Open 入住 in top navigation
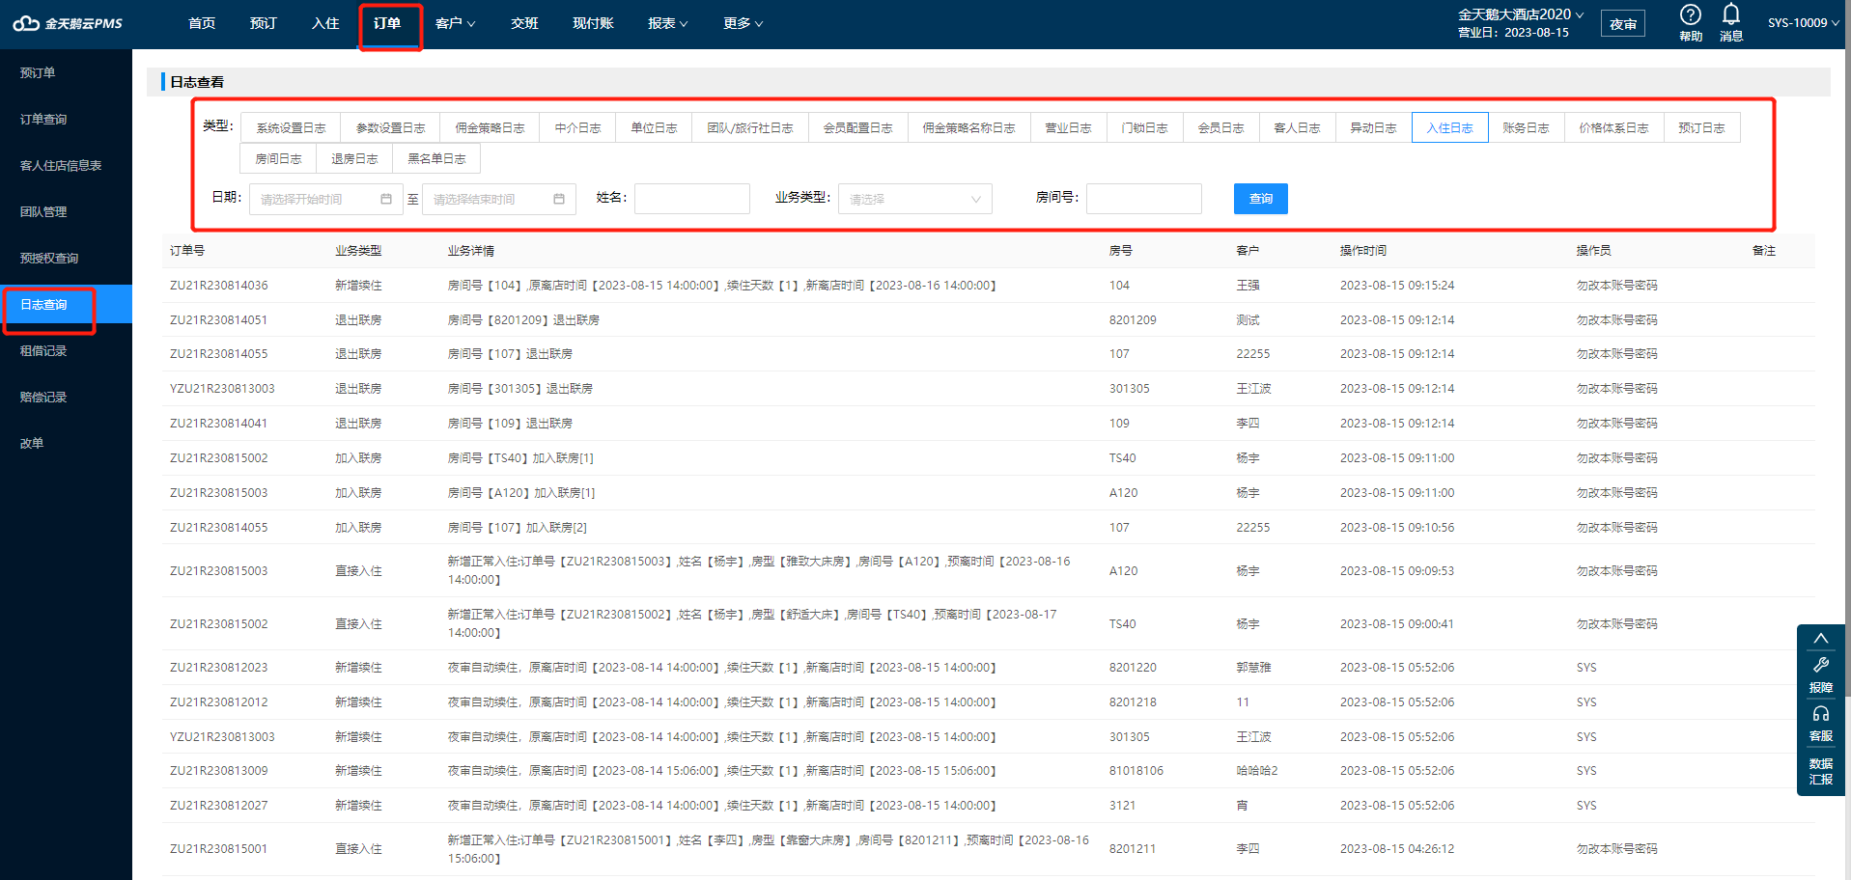Screen dimensions: 1851x880 pyautogui.click(x=325, y=23)
